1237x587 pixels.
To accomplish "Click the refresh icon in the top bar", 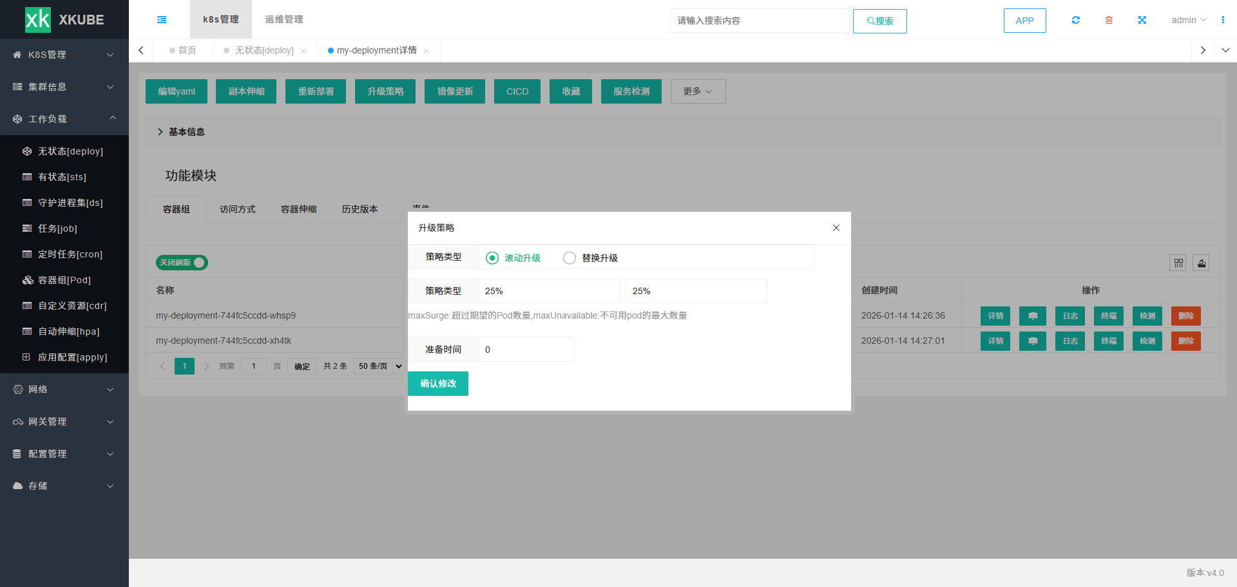I will coord(1075,20).
